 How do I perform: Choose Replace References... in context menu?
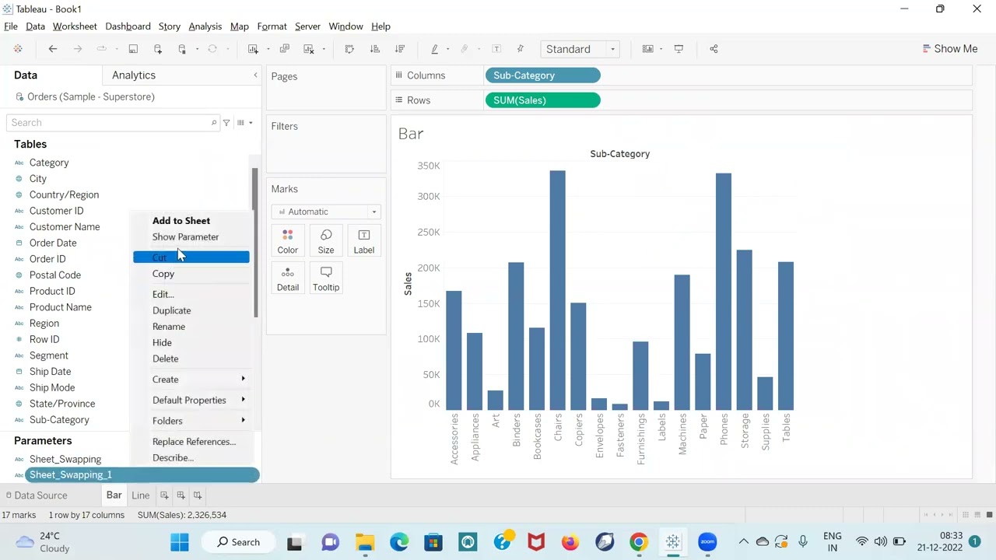click(194, 442)
